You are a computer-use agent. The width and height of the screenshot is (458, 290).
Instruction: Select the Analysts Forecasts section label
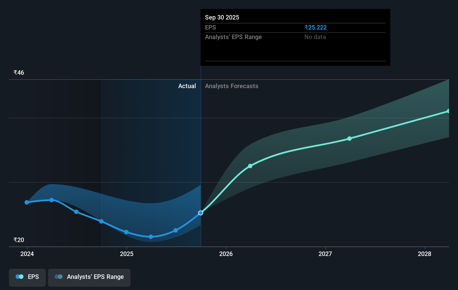232,86
